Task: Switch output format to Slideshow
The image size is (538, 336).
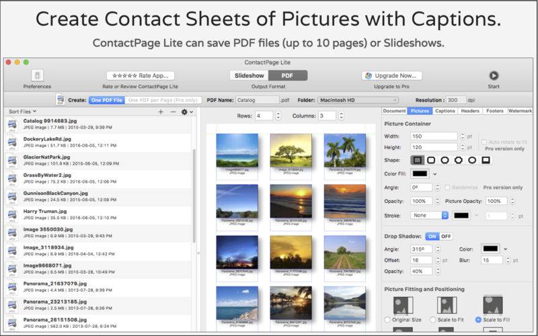Action: 249,75
